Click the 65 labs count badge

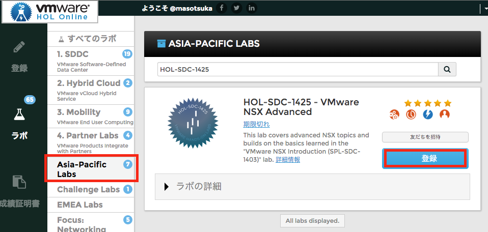coord(30,100)
